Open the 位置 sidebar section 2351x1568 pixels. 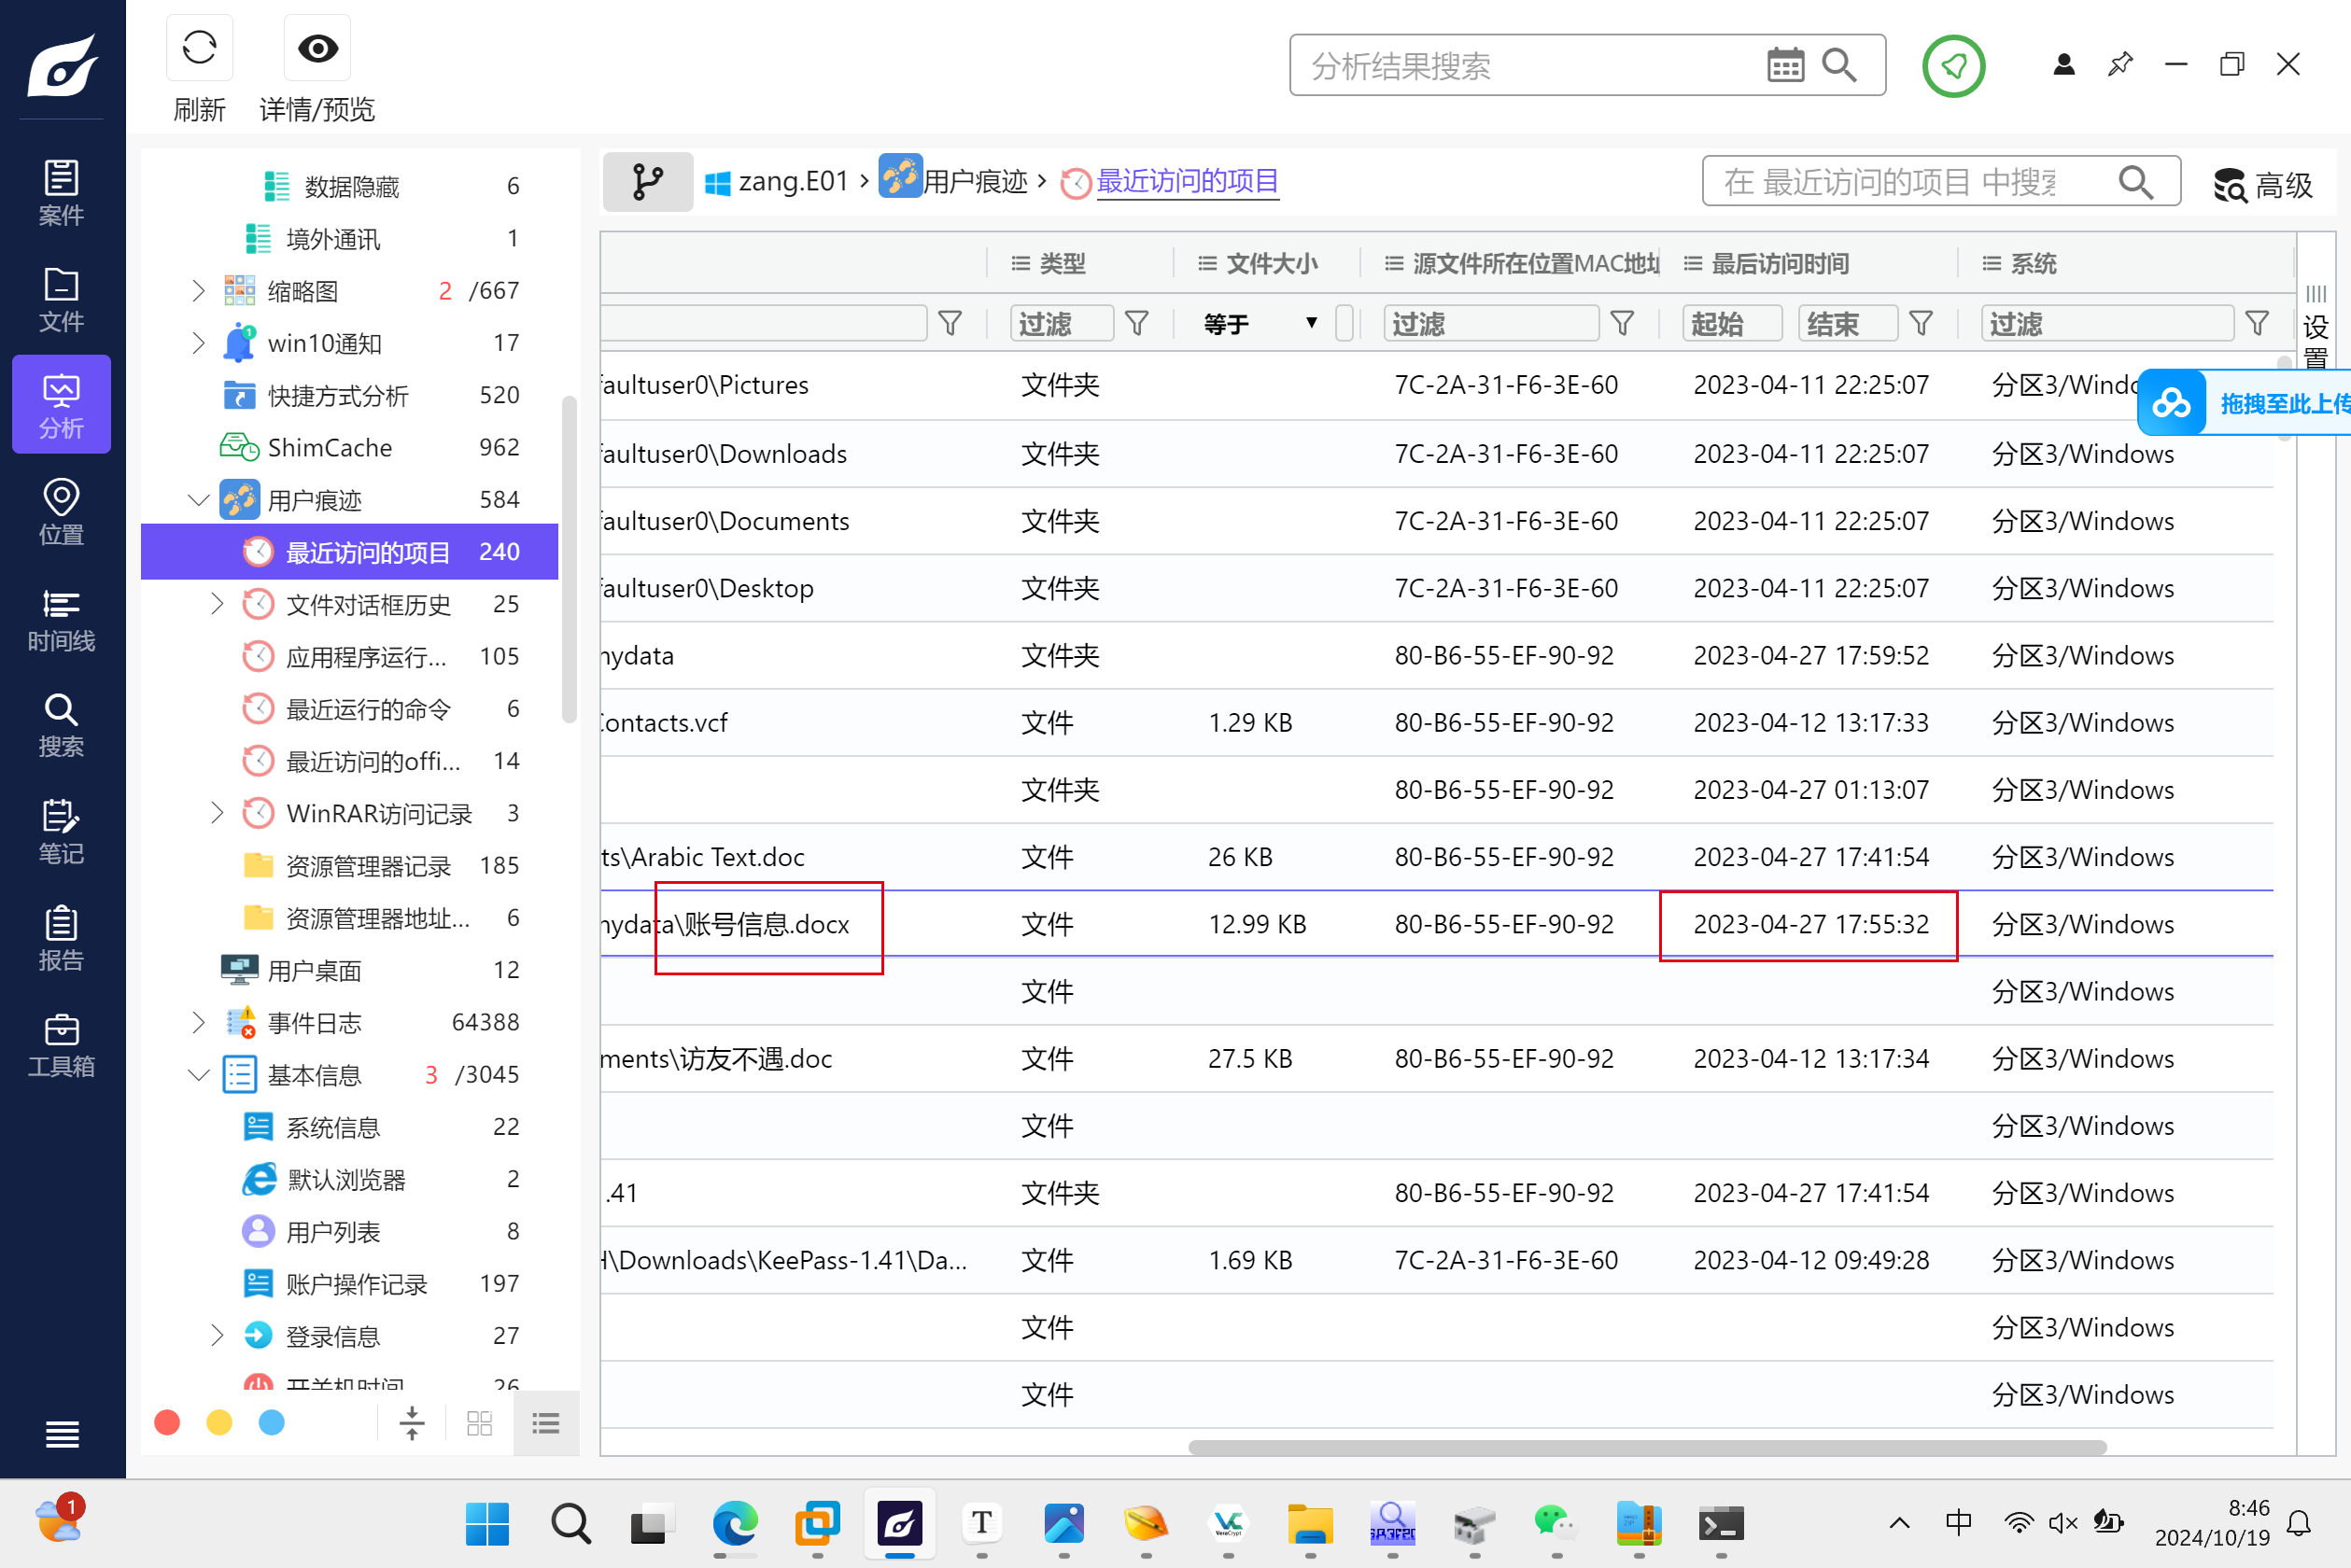[61, 512]
